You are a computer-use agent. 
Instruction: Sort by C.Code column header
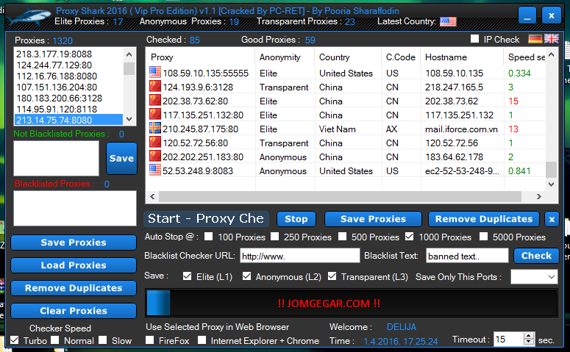[x=401, y=57]
